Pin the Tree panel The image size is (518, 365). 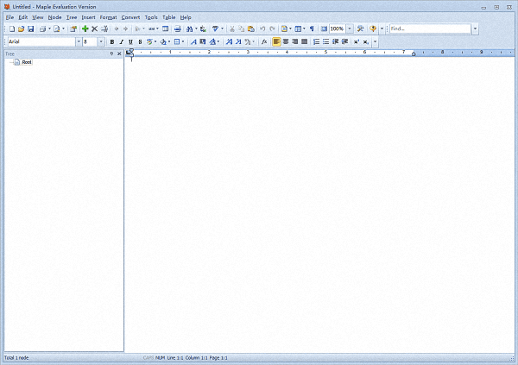click(x=111, y=53)
